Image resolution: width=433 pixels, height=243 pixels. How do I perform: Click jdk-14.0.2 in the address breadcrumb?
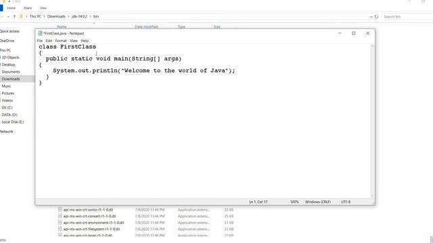79,16
